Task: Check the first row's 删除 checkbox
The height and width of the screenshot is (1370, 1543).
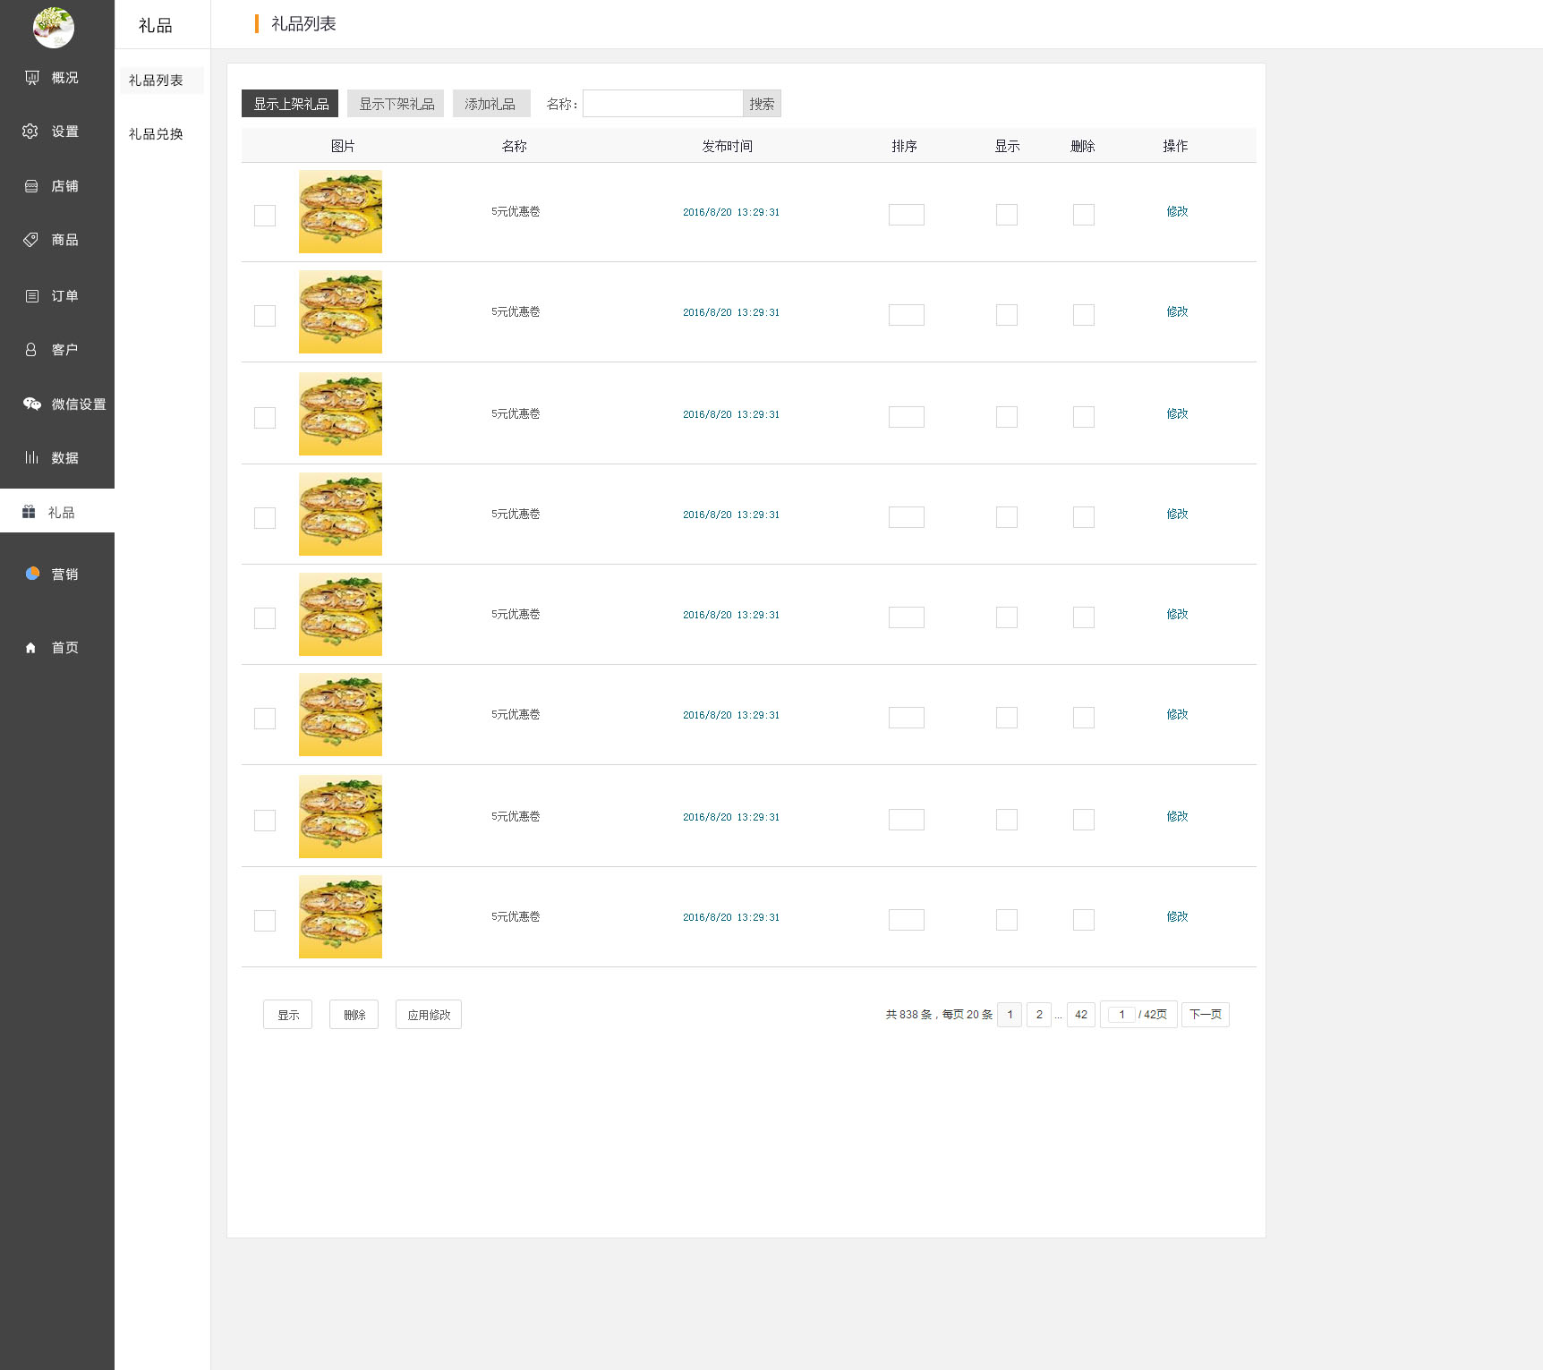Action: pos(1084,215)
